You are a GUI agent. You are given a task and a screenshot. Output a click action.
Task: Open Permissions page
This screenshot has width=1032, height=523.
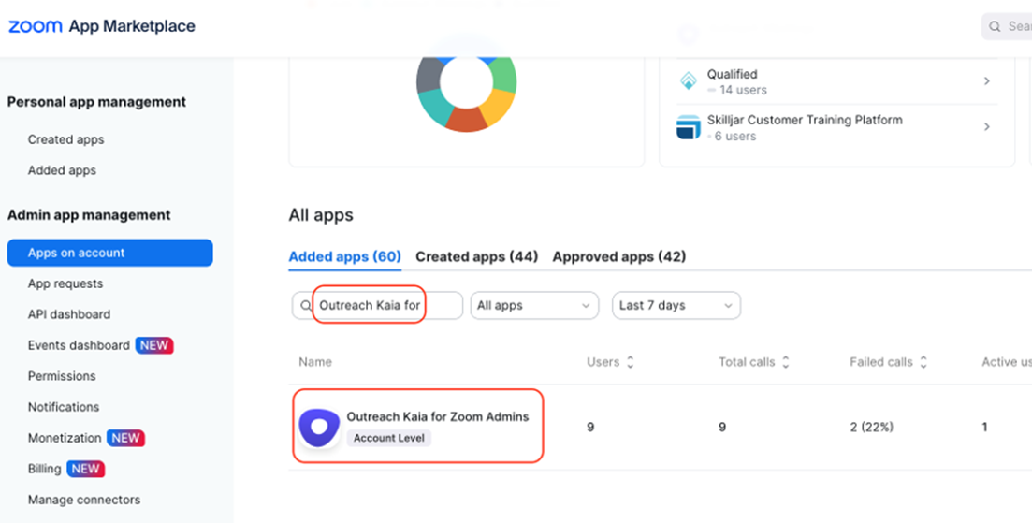(x=62, y=376)
